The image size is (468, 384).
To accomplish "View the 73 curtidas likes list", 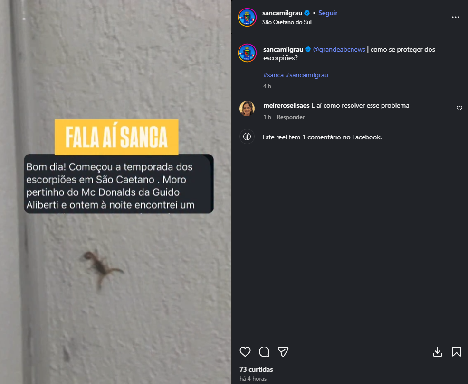I will point(256,369).
